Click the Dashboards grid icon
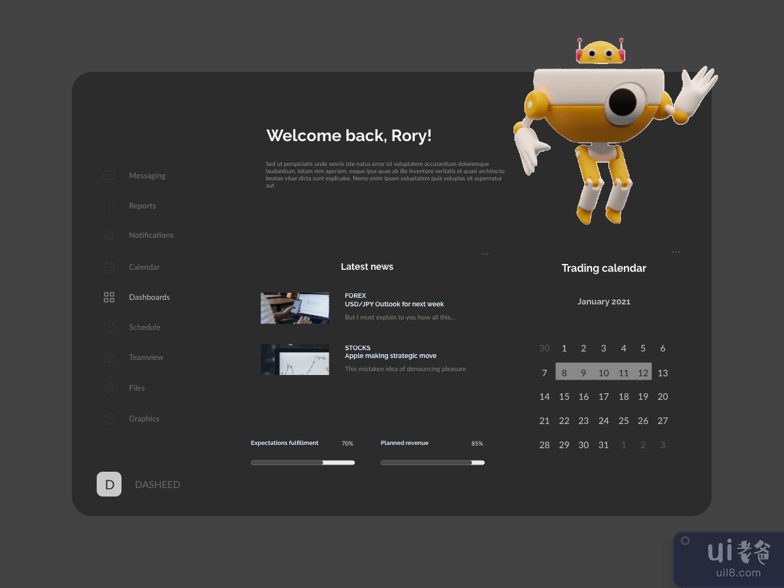 click(x=109, y=297)
